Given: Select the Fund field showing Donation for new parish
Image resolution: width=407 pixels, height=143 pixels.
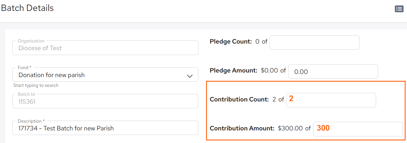Looking at the screenshot, I should 105,75.
